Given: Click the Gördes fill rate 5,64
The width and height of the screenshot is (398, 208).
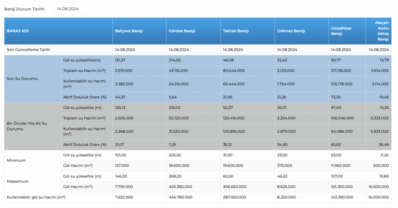Looking at the screenshot, I should click(172, 97).
